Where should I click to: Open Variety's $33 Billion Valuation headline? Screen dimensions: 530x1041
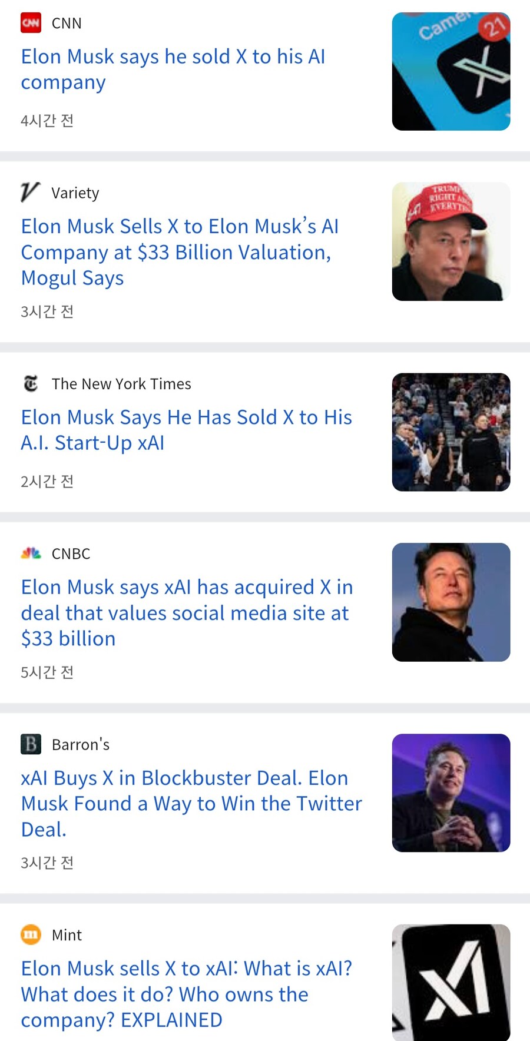tap(180, 252)
